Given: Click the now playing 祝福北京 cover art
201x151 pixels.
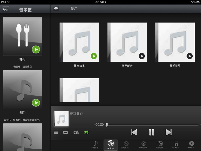Looking at the screenshot, I should (61, 119).
